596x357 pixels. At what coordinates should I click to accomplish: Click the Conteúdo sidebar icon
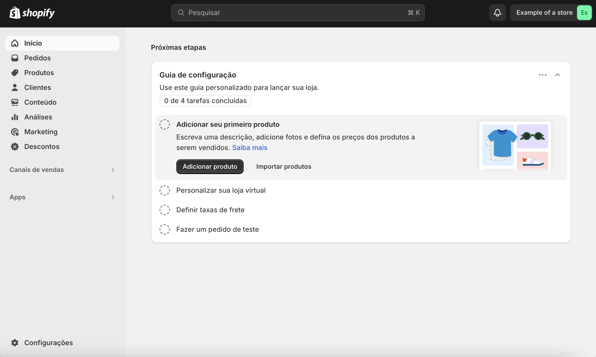(15, 102)
